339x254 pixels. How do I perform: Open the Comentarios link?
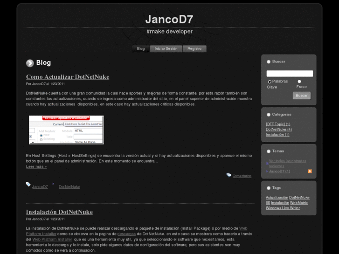(x=242, y=176)
